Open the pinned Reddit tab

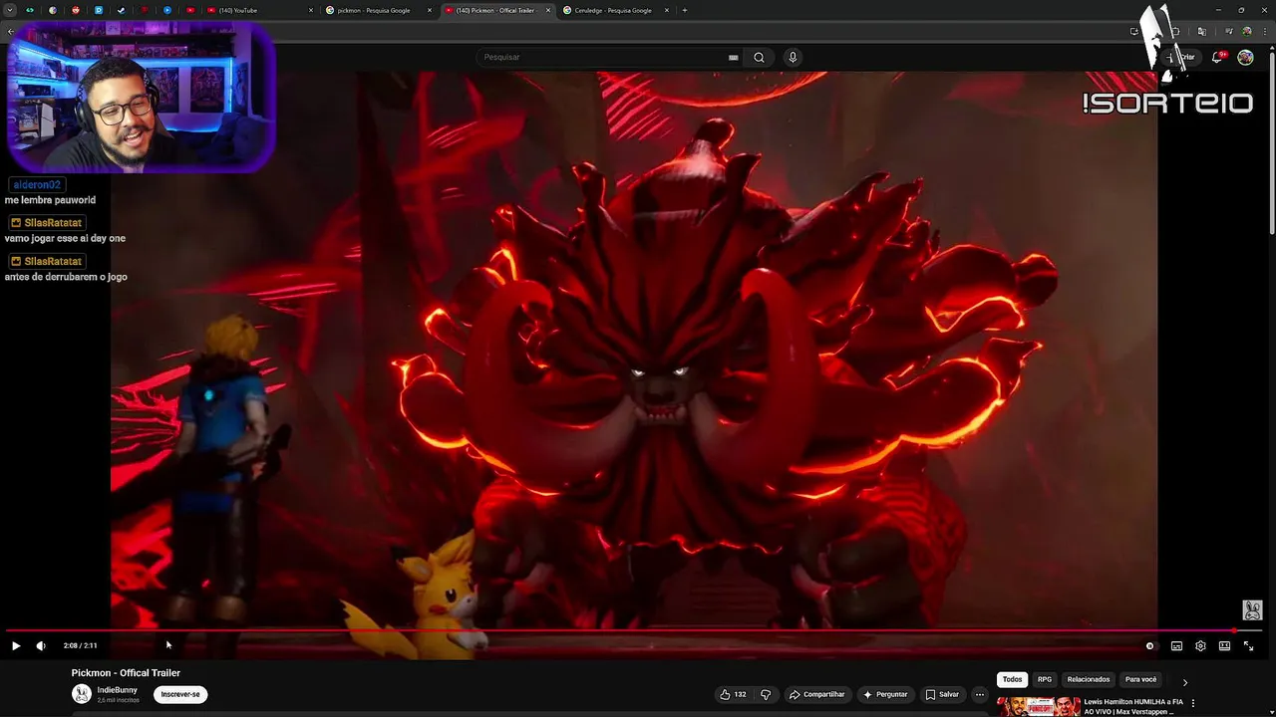pyautogui.click(x=76, y=10)
